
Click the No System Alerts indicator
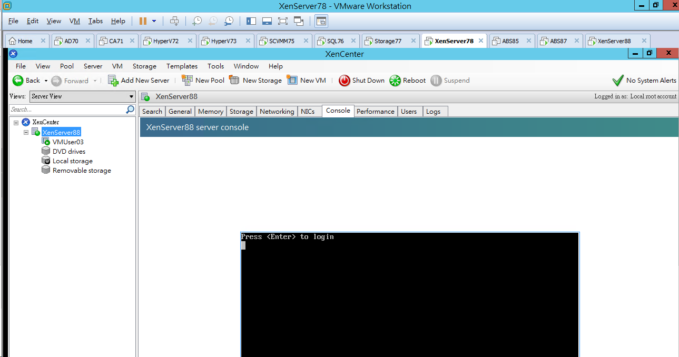[x=644, y=81]
